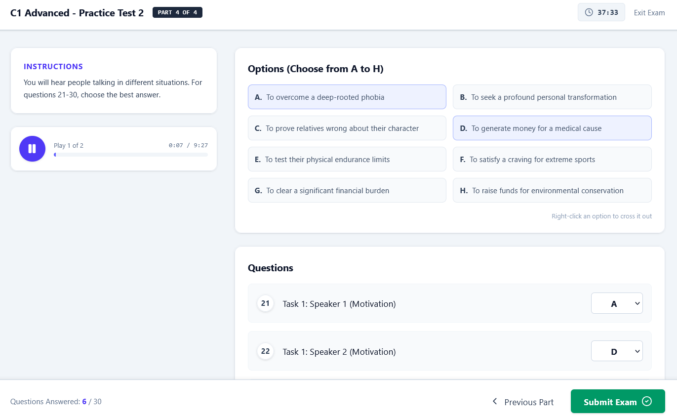Seek within the audio progress bar

pyautogui.click(x=131, y=155)
